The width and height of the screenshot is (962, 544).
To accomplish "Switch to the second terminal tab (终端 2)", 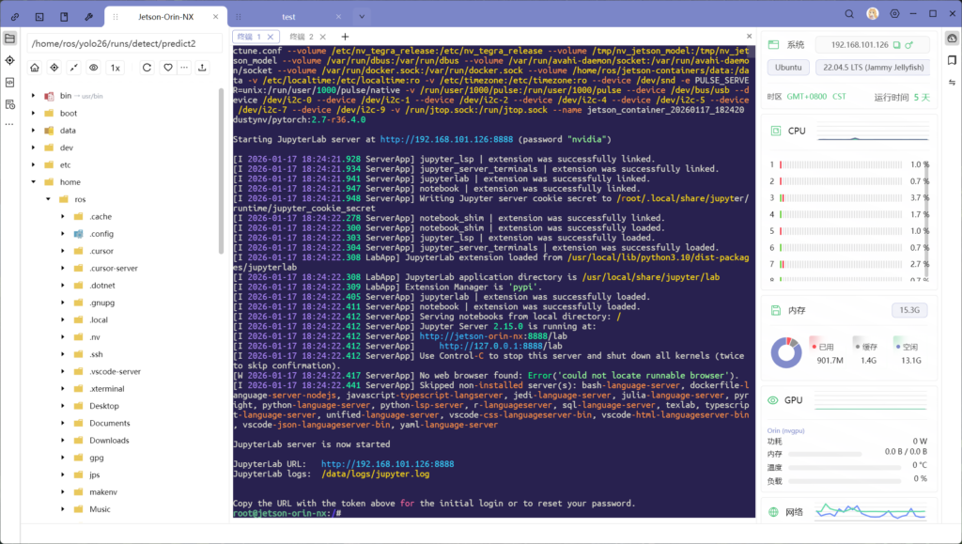I will 303,37.
